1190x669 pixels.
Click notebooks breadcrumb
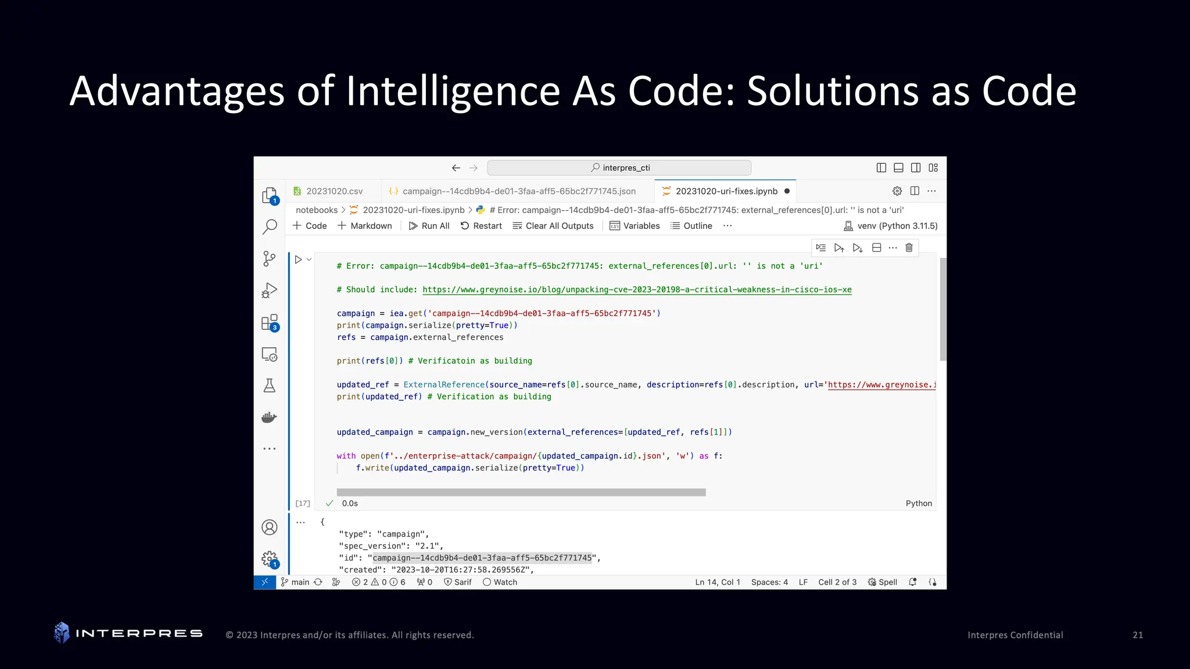pos(317,210)
